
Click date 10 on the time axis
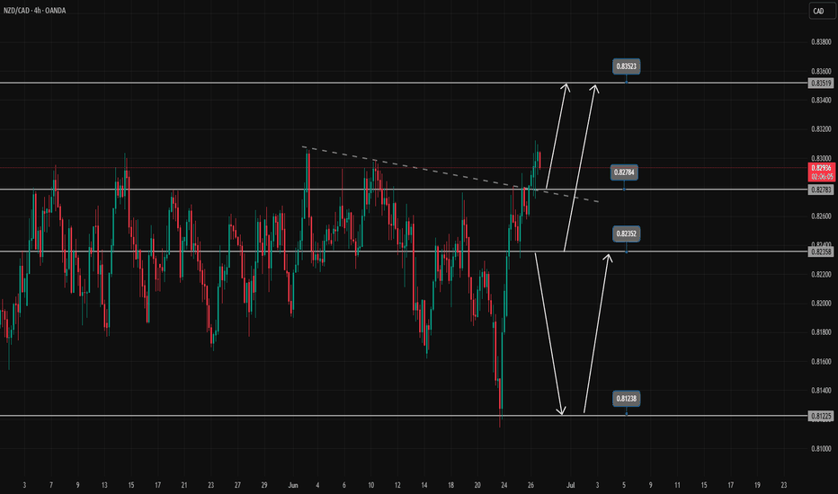(x=370, y=485)
